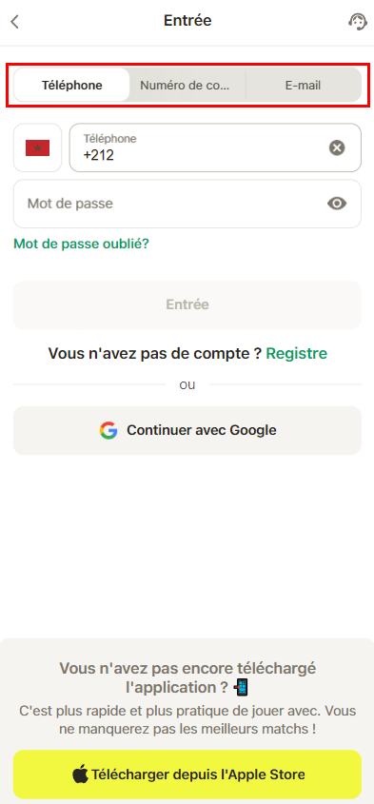Click the Entrée submit button
The image size is (374, 804).
click(x=187, y=305)
